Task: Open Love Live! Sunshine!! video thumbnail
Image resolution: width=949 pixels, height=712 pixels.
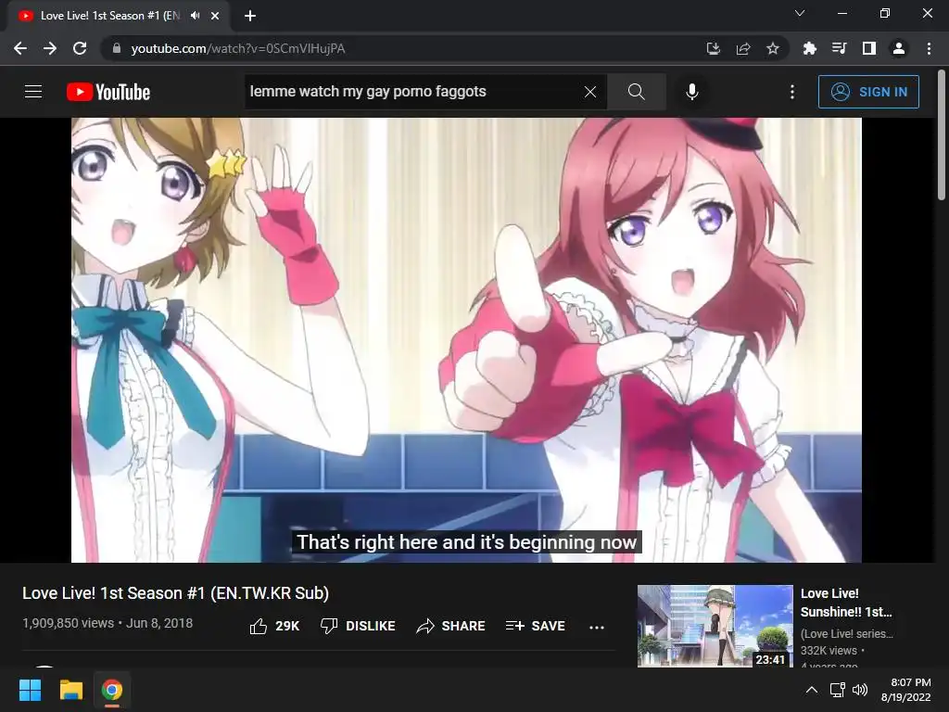Action: (715, 626)
